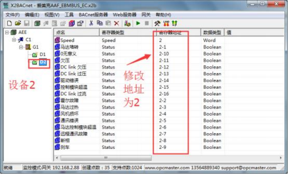Screen dimensions: 288x174
Task: Select device D2 in tree
Action: (x=43, y=62)
